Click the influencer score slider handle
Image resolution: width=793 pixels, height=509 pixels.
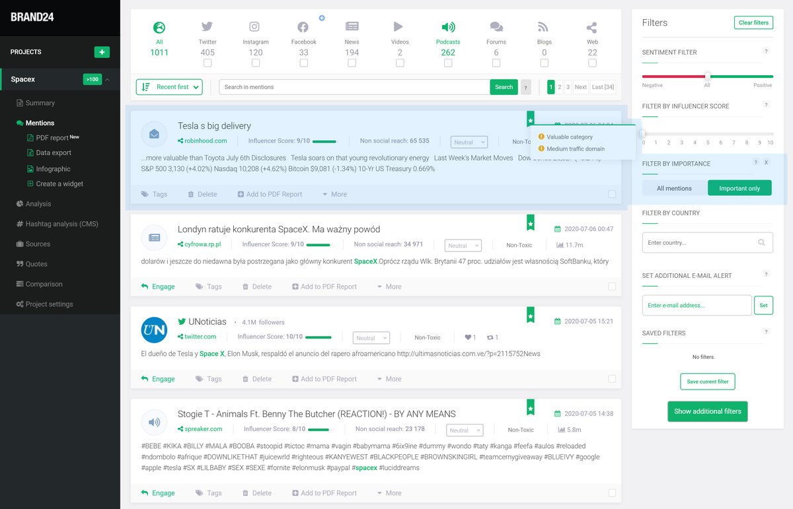642,133
